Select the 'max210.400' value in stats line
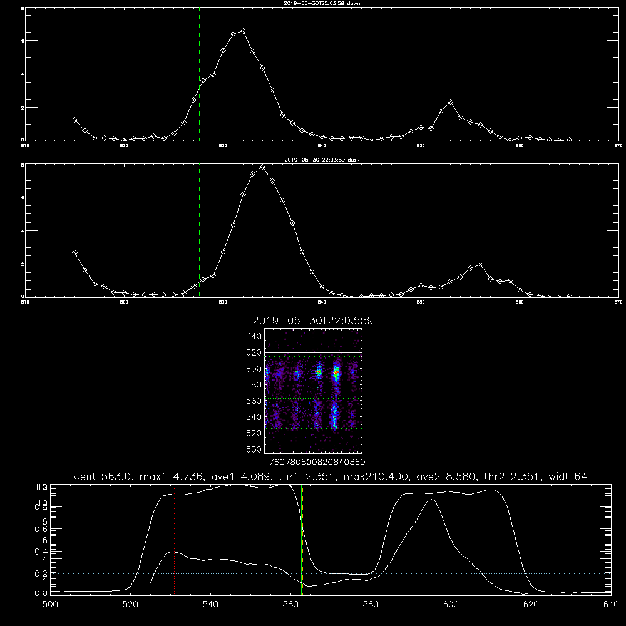This screenshot has height=626, width=626. (375, 476)
